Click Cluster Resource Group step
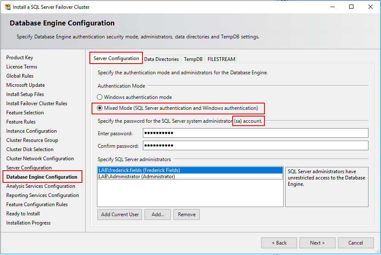381x255 pixels. 32,140
